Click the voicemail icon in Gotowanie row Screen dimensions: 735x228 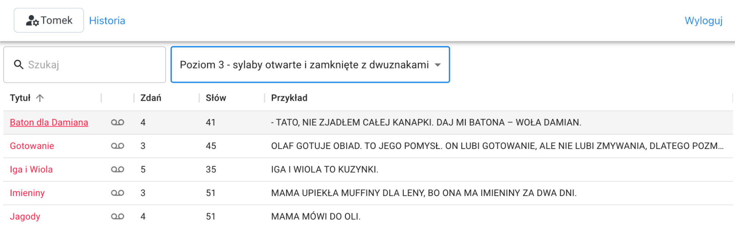pyautogui.click(x=118, y=146)
